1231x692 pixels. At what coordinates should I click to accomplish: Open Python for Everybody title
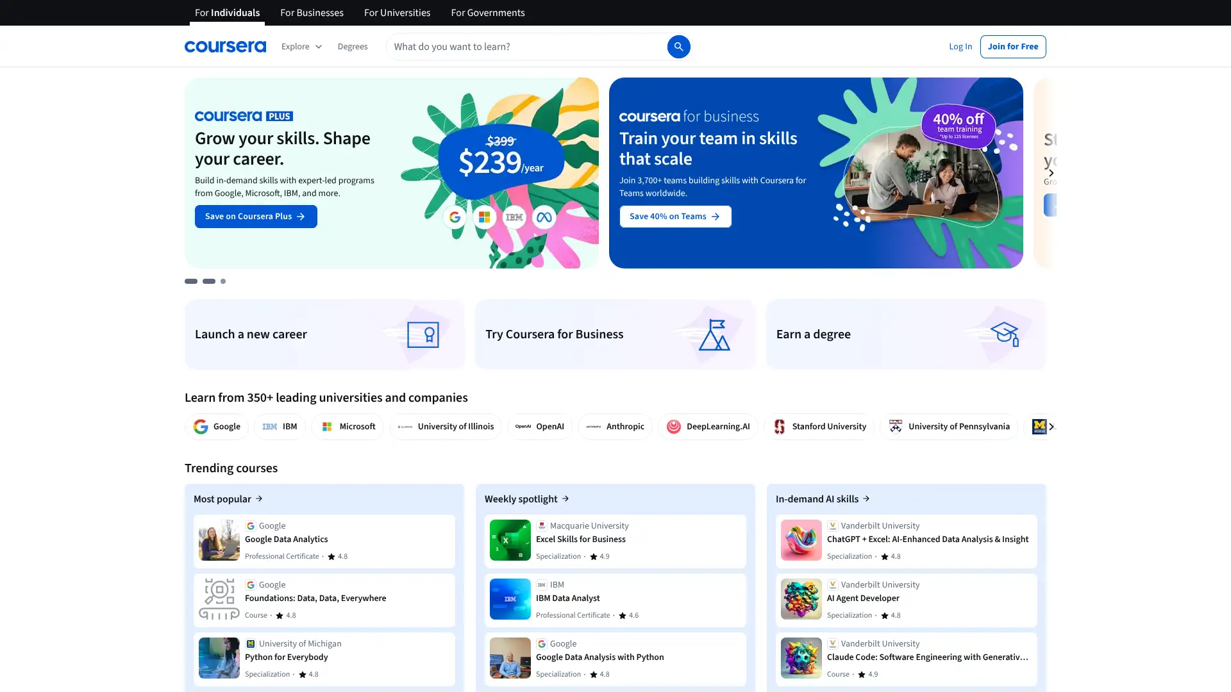286,657
